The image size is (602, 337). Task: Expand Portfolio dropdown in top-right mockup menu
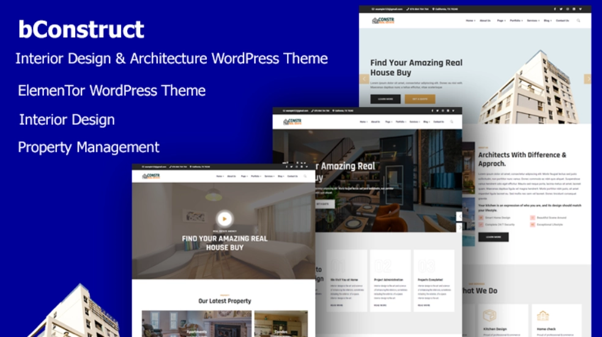[516, 21]
